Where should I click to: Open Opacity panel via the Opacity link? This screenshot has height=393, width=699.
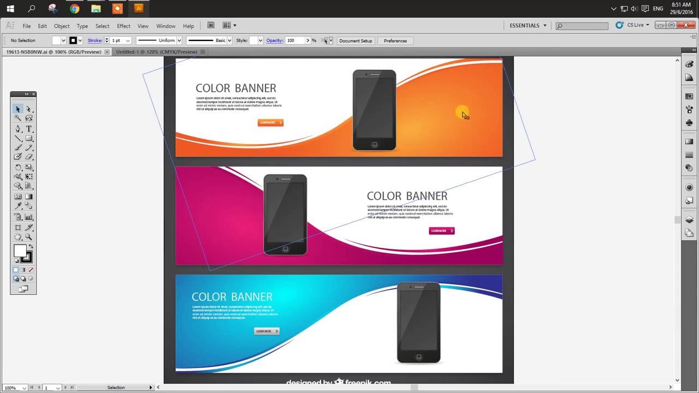[275, 40]
